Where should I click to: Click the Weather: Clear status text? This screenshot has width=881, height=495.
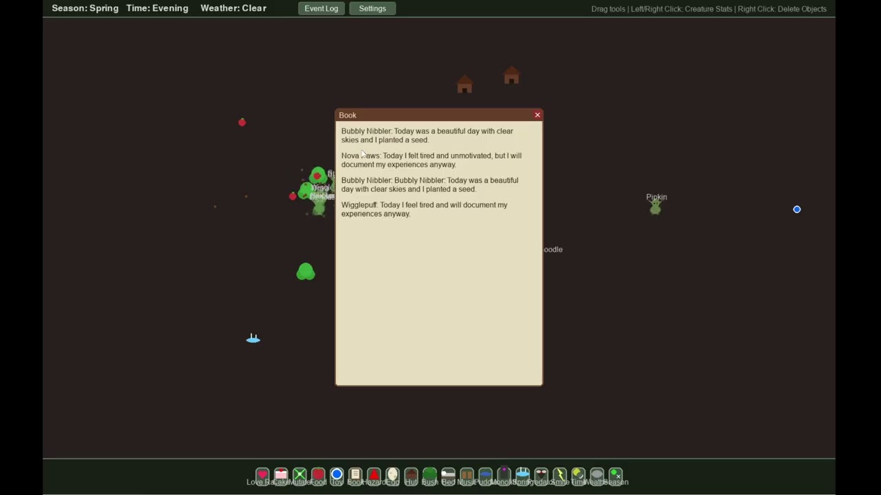pyautogui.click(x=233, y=8)
